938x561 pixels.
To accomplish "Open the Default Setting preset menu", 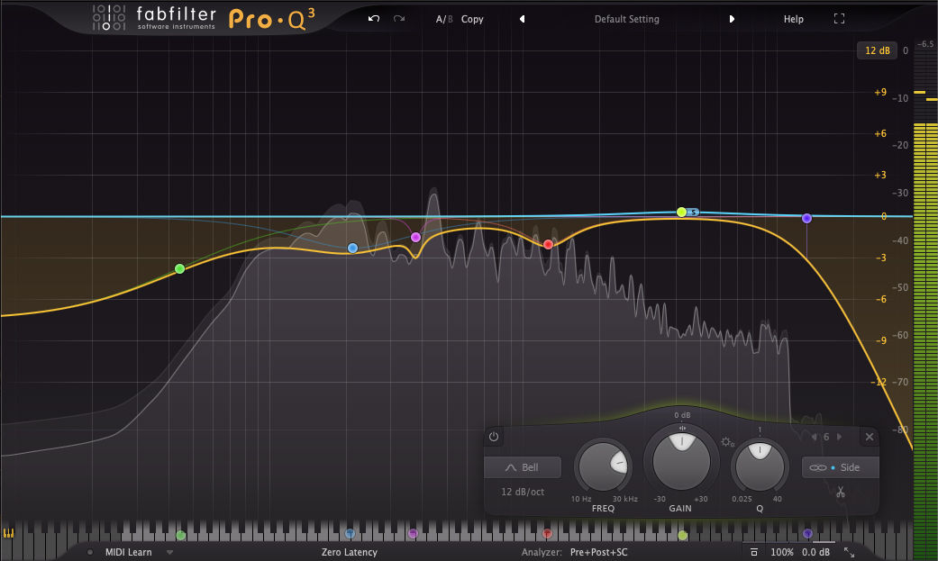I will [x=626, y=19].
